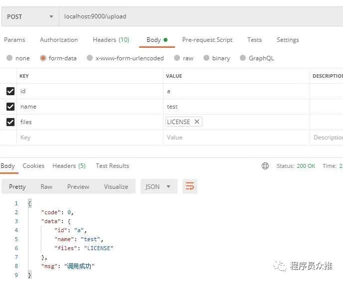Switch response view to Pretty
This screenshot has height=281, width=343.
click(17, 187)
